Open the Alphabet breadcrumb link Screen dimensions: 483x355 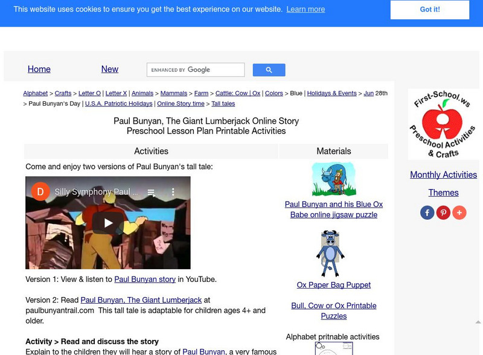36,94
